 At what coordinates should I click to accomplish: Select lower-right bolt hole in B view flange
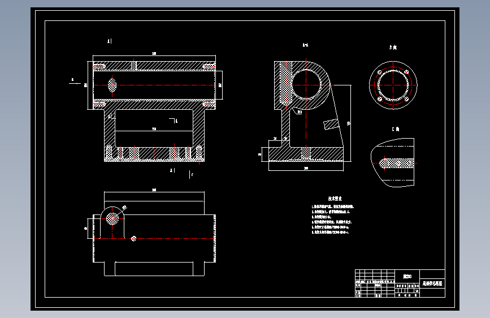pos(406,99)
